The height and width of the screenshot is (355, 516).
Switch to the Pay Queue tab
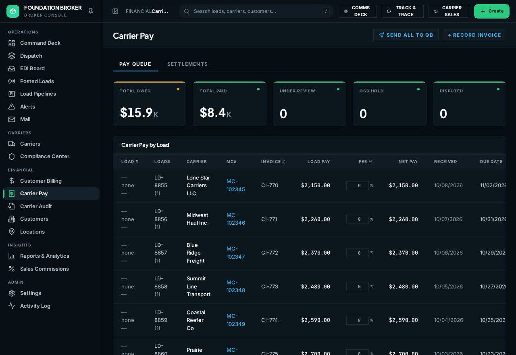(135, 64)
